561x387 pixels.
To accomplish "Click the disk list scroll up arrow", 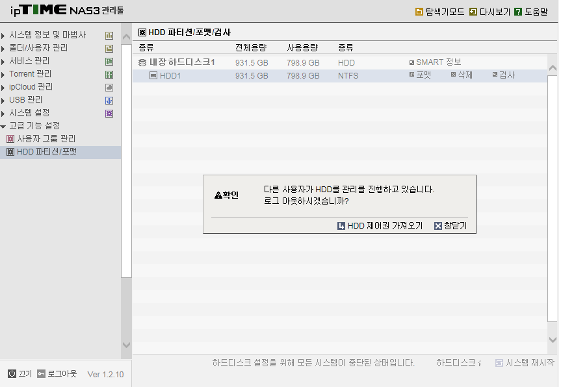I will 553,68.
